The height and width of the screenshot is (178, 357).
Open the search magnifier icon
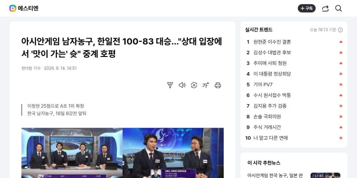tap(338, 8)
